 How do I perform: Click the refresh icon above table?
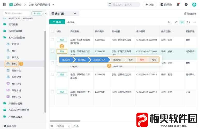[188, 22]
